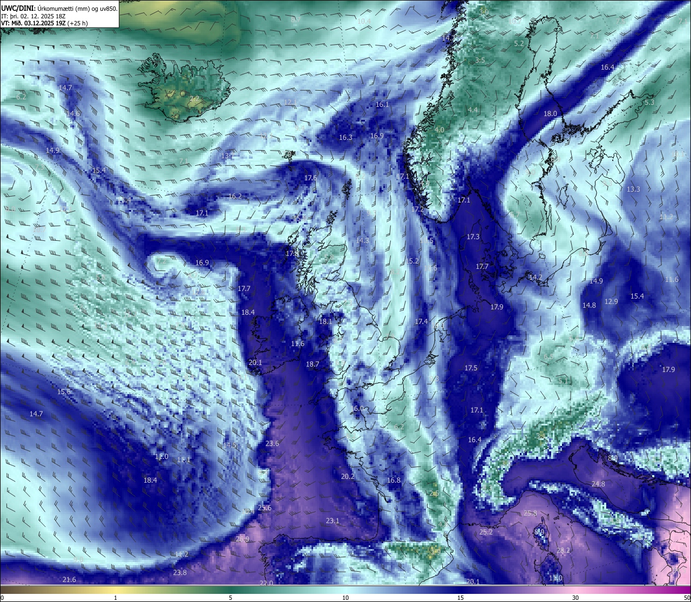Image resolution: width=691 pixels, height=602 pixels.
Task: Click the 17.4 value label
Action: coord(421,321)
